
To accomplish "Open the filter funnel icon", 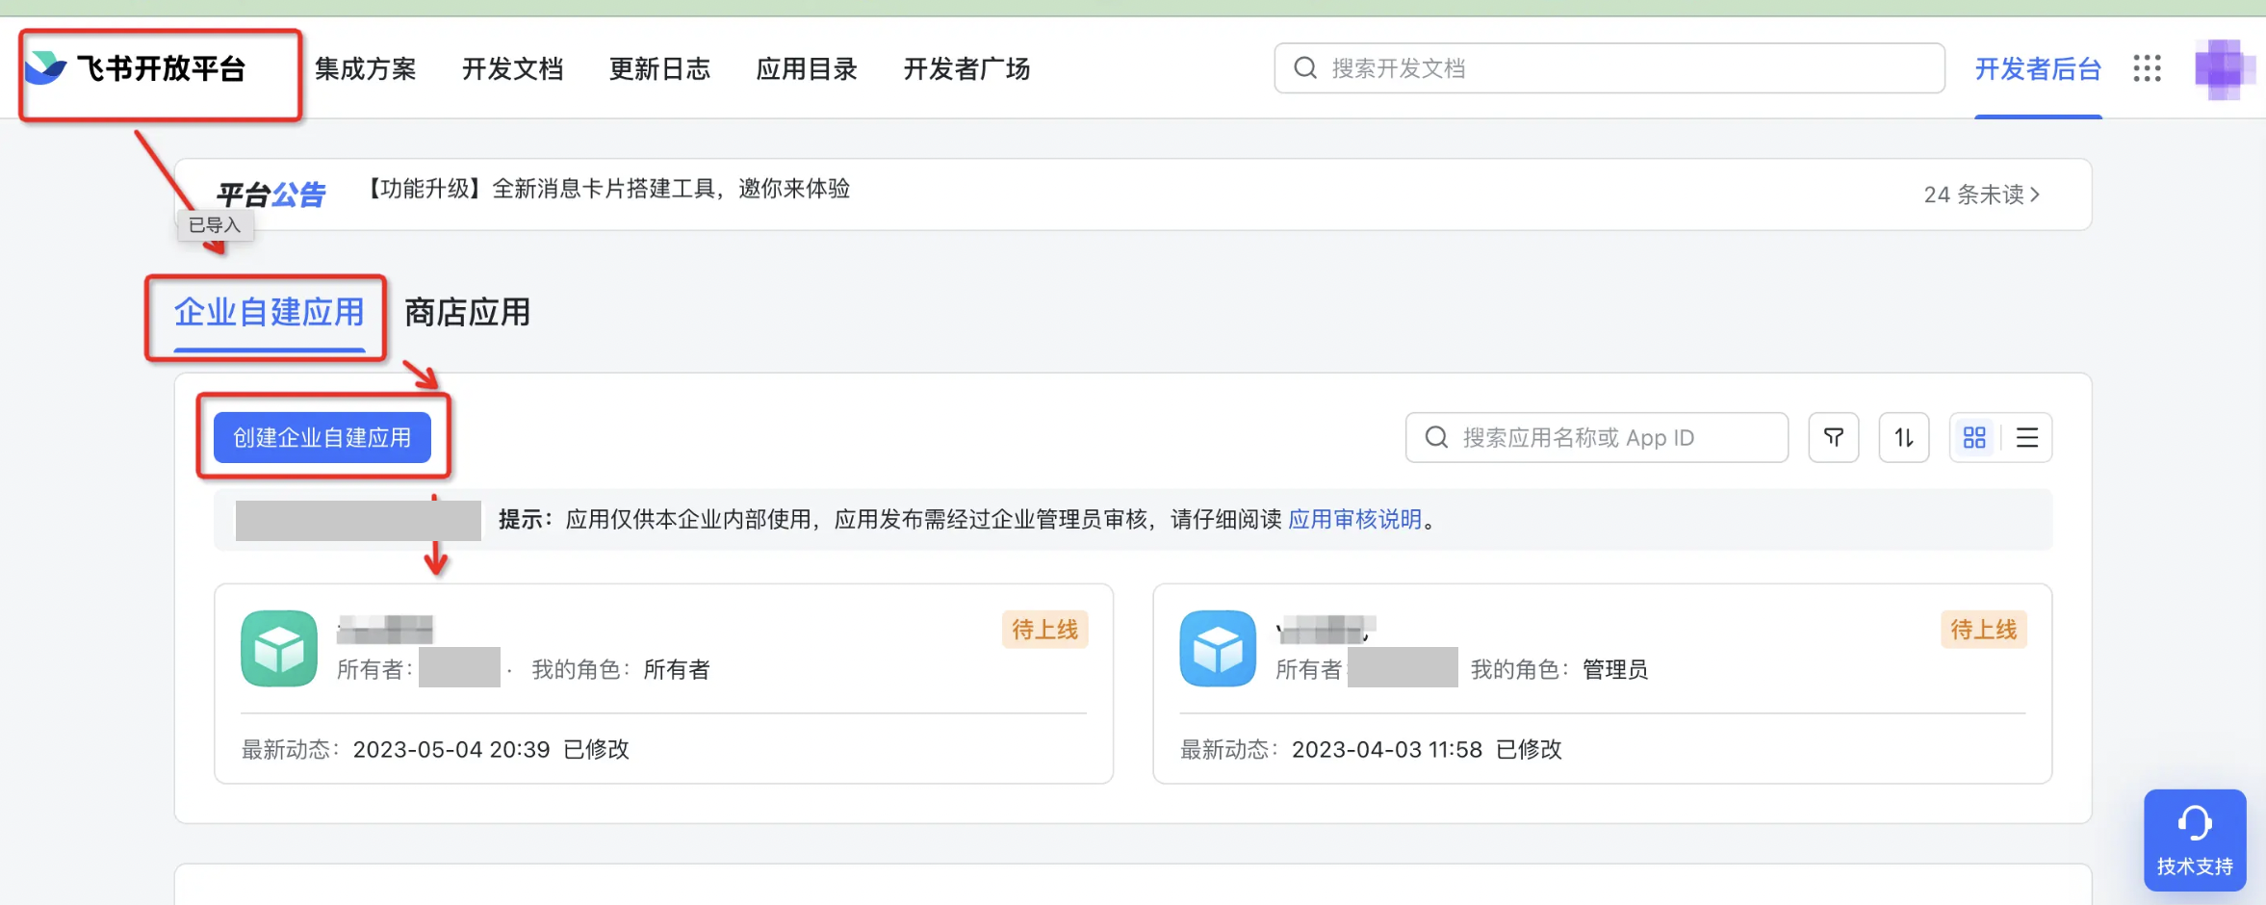I will [1834, 438].
